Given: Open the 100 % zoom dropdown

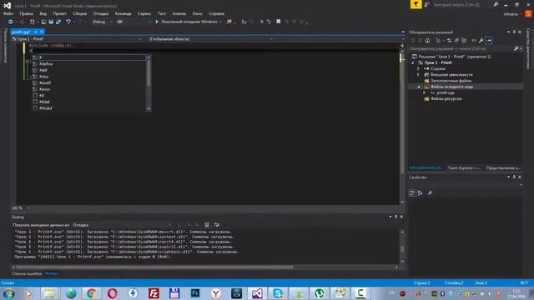Looking at the screenshot, I should [x=29, y=208].
